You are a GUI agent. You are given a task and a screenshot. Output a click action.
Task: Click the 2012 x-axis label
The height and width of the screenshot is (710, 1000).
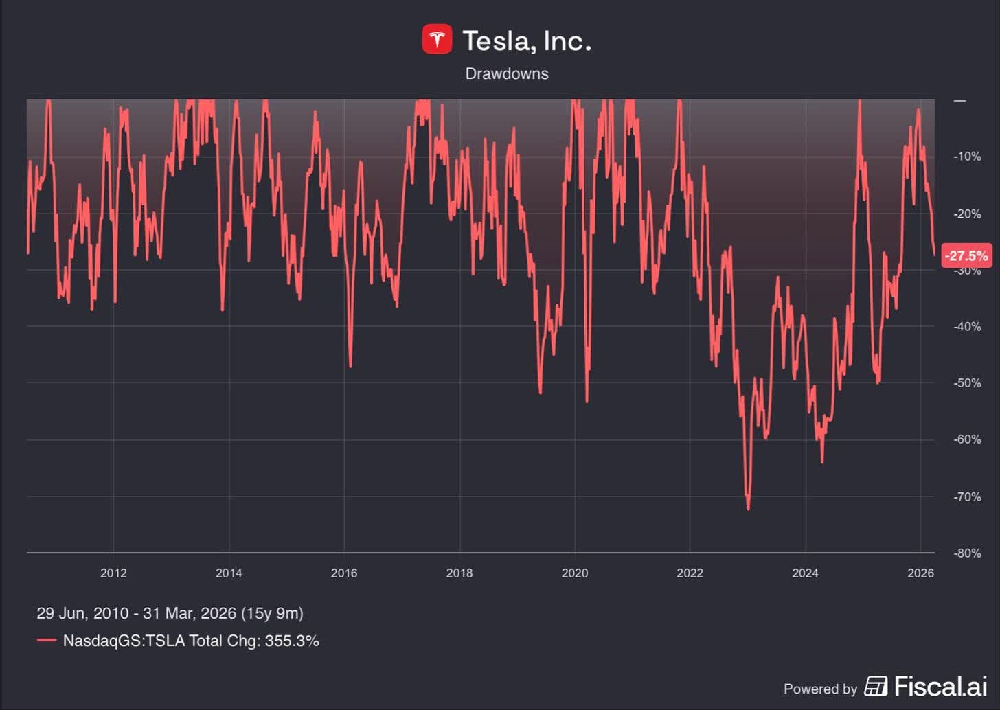(113, 573)
